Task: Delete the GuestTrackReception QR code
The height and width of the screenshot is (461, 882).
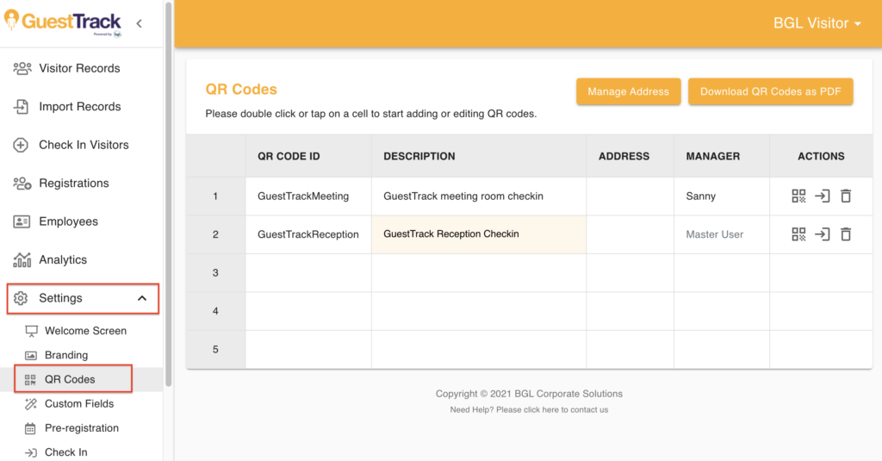Action: coord(846,234)
